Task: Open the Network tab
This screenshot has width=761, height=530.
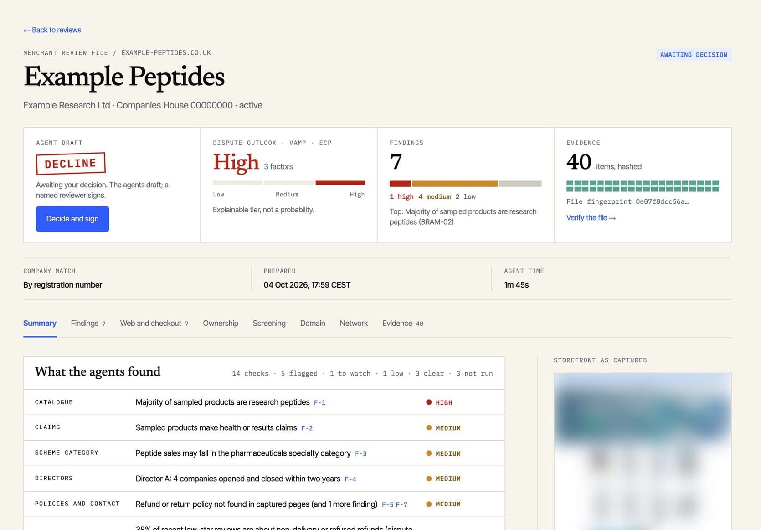Action: pos(354,323)
